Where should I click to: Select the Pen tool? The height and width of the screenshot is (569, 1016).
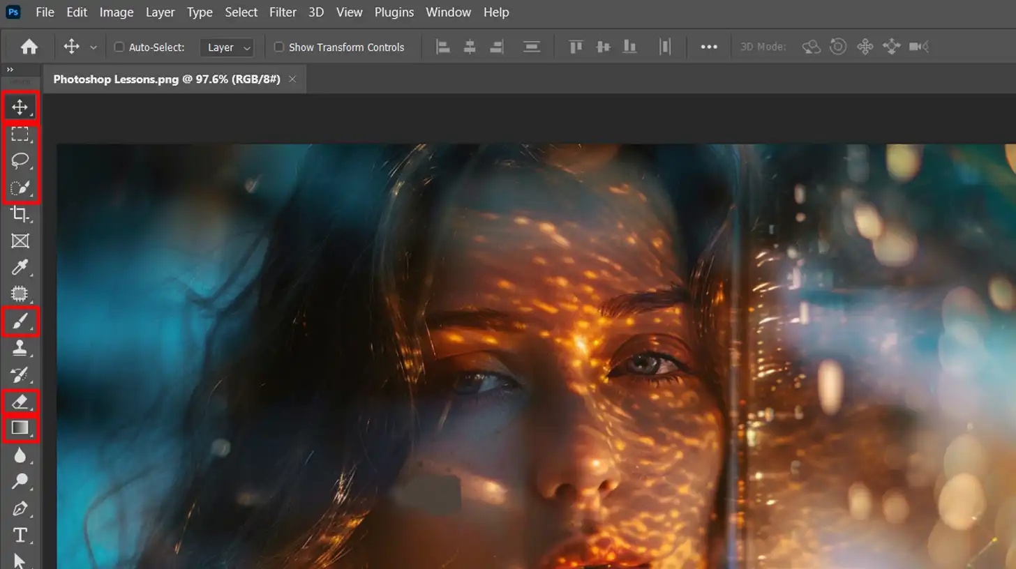(20, 508)
